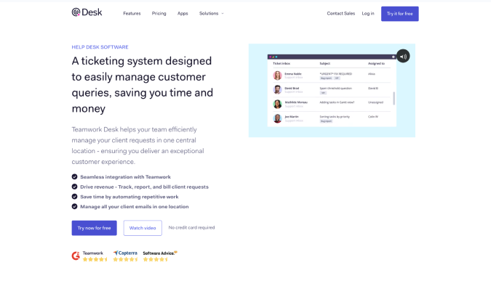The image size is (491, 286).
Task: Click the Watch video button
Action: [143, 228]
